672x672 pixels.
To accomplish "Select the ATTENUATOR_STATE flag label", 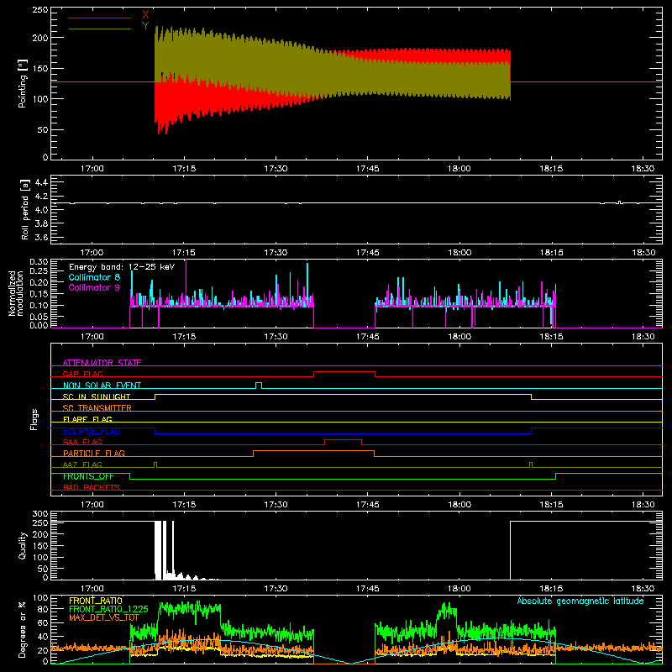I will tap(102, 363).
